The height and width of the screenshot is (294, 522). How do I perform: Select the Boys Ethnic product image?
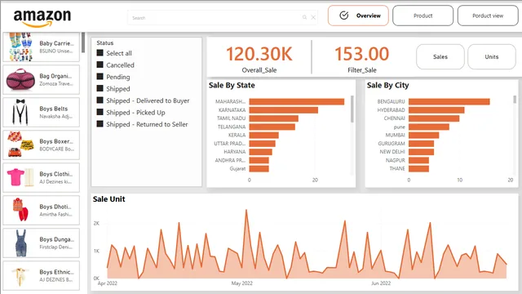[20, 276]
